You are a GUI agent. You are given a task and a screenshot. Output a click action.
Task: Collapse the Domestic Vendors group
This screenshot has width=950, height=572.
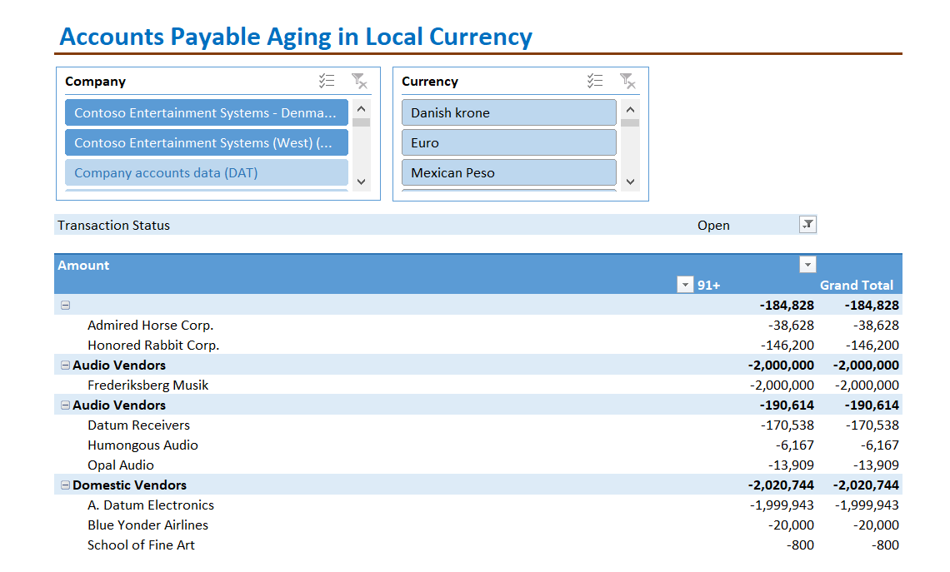tap(64, 485)
